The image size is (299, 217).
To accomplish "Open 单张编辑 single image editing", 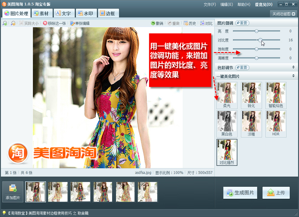I will click(x=80, y=23).
